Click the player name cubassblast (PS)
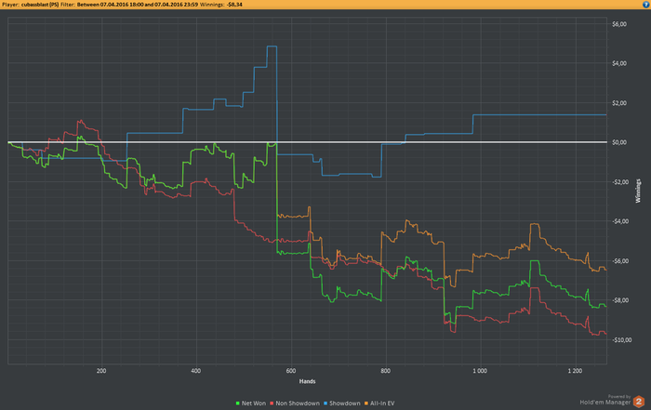The image size is (651, 410). pos(40,5)
